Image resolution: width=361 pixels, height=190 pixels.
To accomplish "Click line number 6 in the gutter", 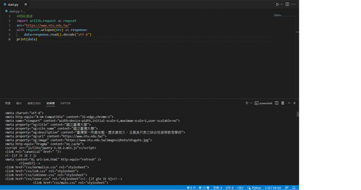I will click(x=10, y=39).
